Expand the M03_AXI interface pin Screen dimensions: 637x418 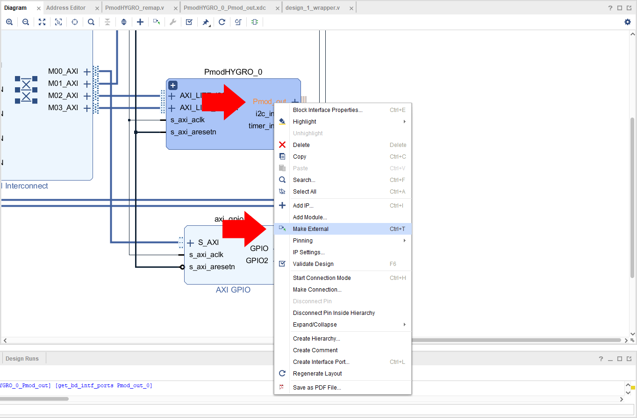point(86,108)
